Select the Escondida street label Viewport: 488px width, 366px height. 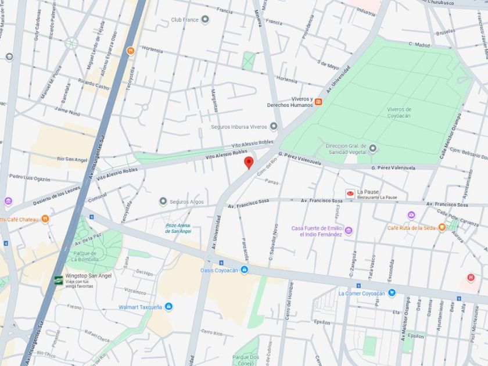(391, 271)
